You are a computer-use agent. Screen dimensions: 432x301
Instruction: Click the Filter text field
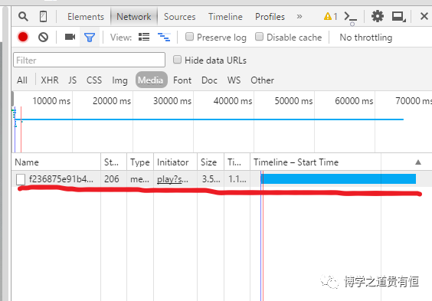point(90,60)
